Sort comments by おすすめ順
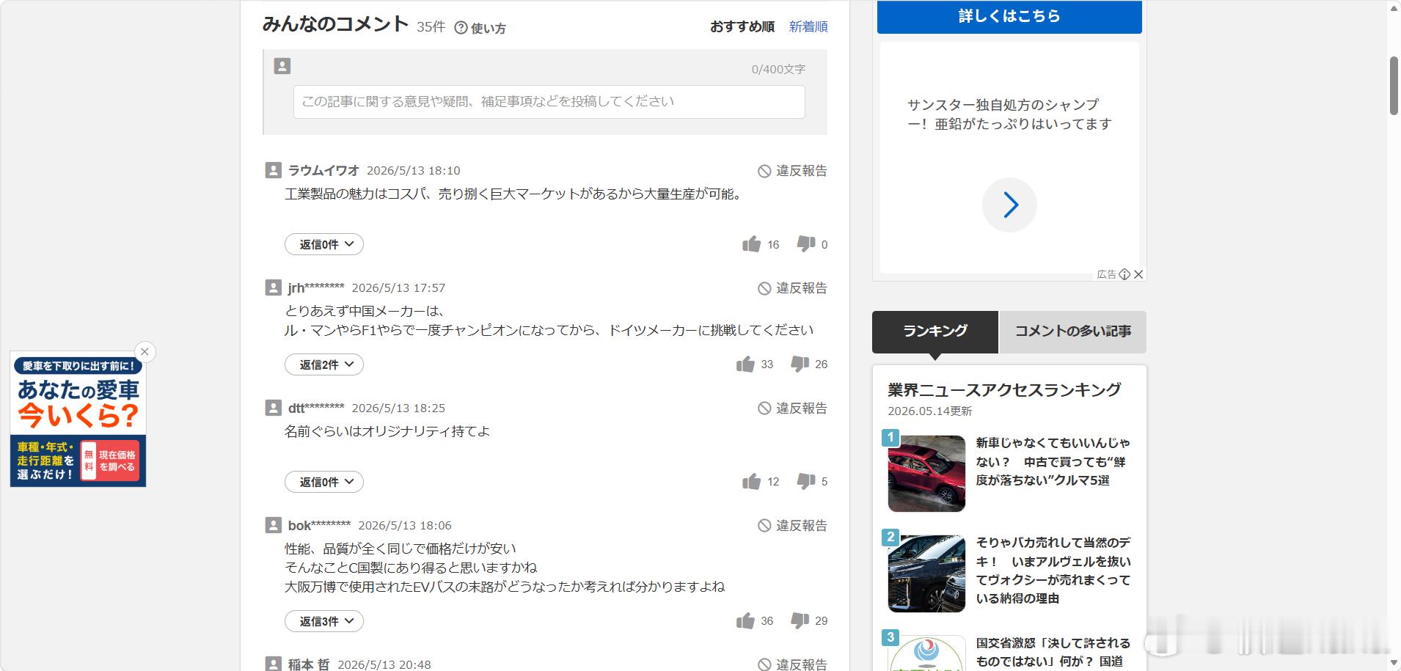The image size is (1401, 671). coord(742,26)
